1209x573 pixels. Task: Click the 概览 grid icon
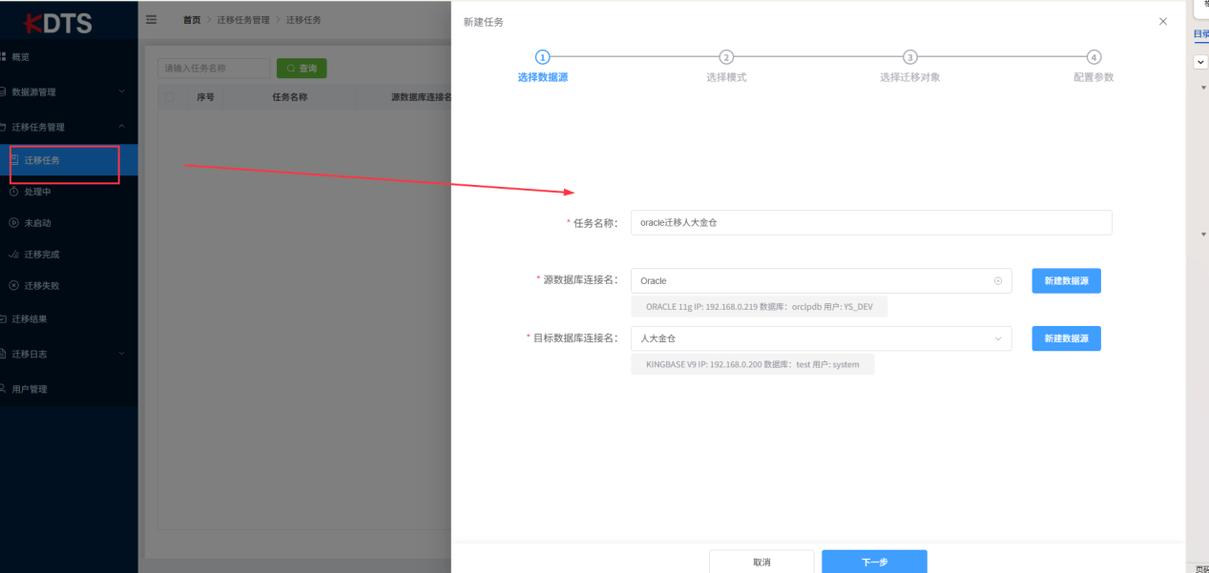[x=4, y=57]
